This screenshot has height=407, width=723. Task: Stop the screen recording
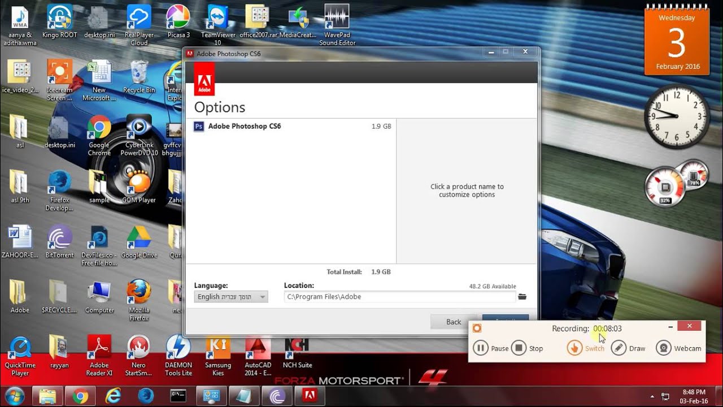click(x=527, y=348)
